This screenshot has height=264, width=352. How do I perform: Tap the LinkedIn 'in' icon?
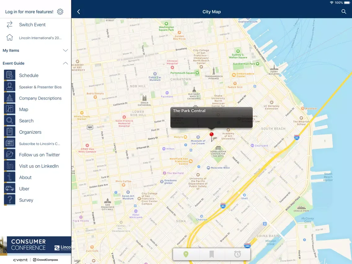point(10,166)
